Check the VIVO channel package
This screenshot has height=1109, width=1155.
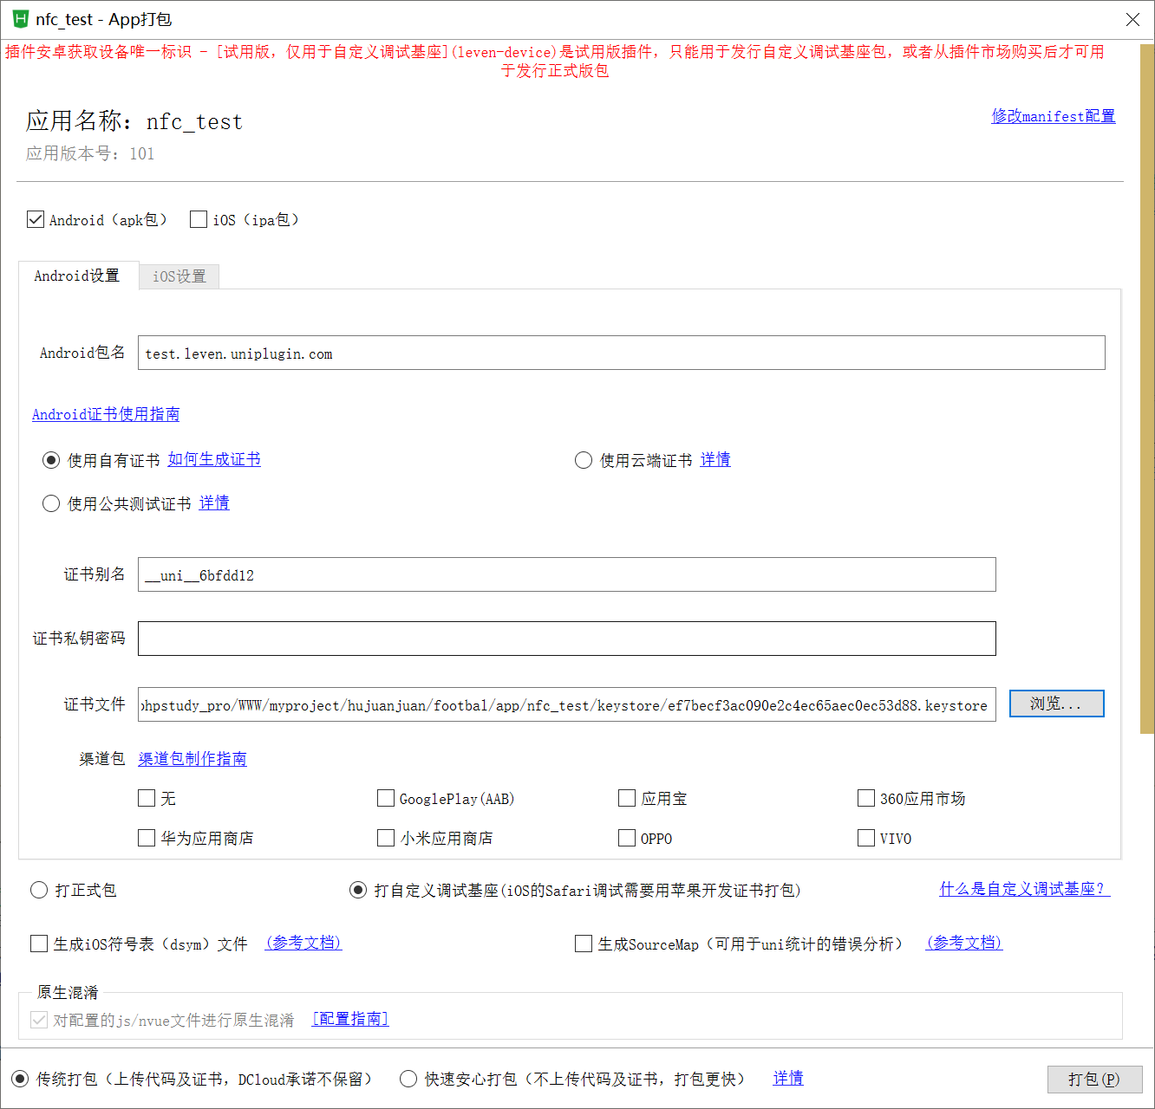[x=865, y=838]
